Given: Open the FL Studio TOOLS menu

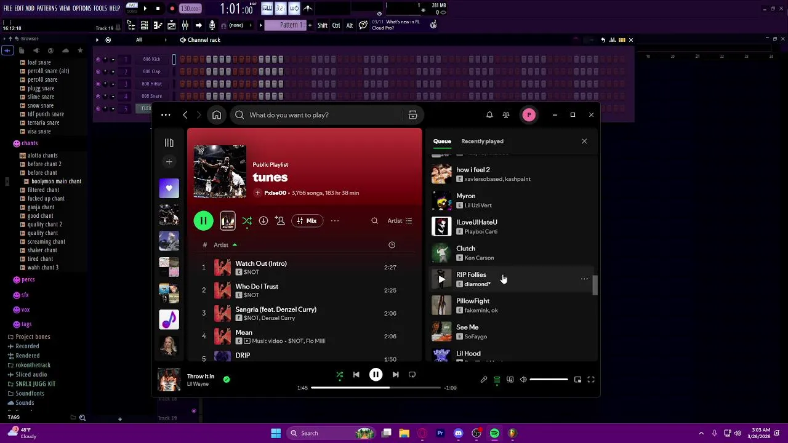Looking at the screenshot, I should coord(100,9).
